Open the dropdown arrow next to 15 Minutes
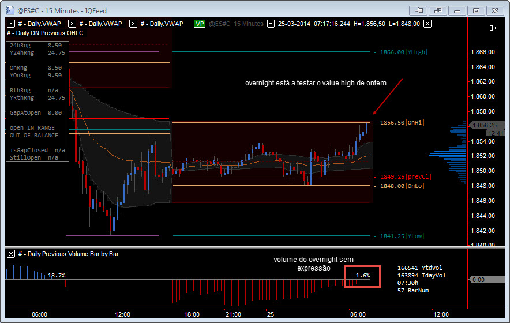510x323 pixels. click(x=271, y=24)
